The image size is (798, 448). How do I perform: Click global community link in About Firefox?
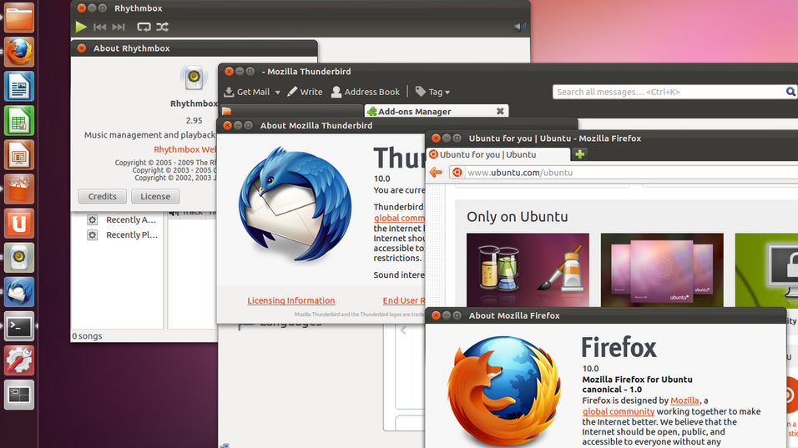619,411
